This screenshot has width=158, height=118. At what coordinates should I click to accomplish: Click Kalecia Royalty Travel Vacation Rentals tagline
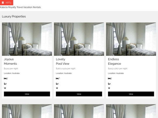coord(20,7)
